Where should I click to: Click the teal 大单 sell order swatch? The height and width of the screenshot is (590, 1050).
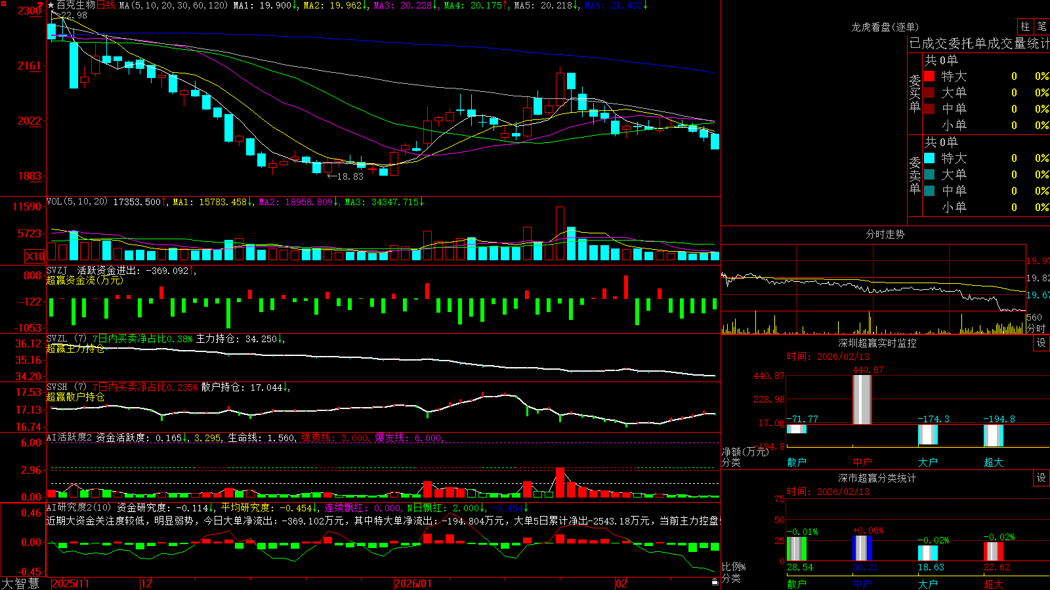click(x=929, y=174)
